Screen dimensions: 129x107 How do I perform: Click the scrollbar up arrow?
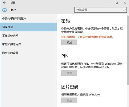[x=128, y=15]
